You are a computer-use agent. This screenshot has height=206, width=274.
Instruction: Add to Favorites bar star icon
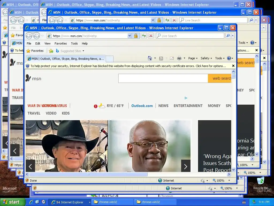point(51,51)
